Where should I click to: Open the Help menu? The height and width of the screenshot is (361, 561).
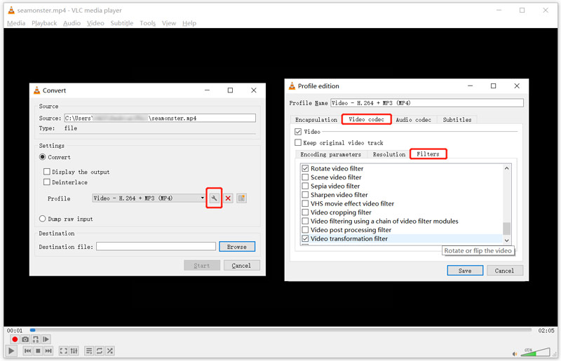pyautogui.click(x=189, y=23)
